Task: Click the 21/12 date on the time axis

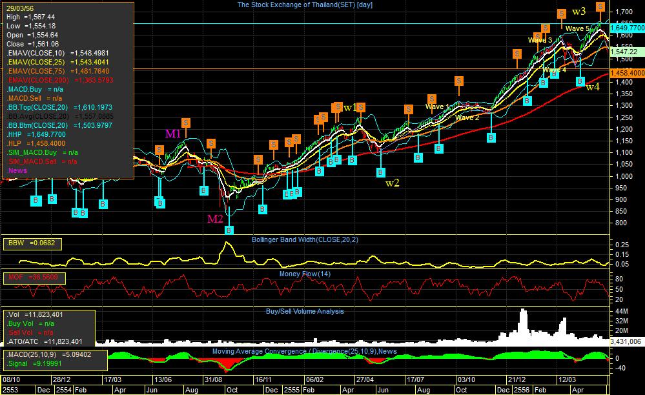Action: tap(517, 380)
